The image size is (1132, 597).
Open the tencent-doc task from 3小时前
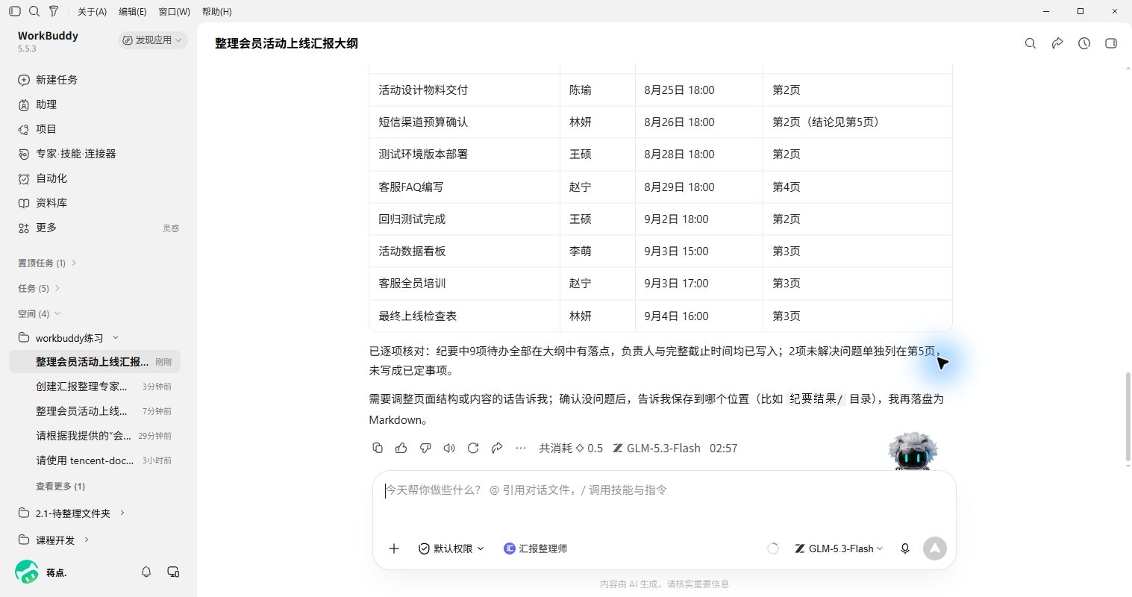coord(95,460)
